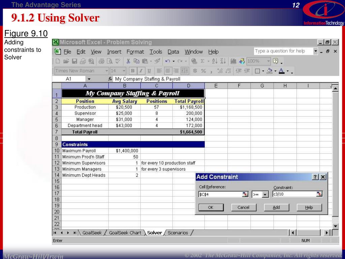Open the Zoom percentage dropdown
Viewport: 345px width, 259px height.
(269, 61)
